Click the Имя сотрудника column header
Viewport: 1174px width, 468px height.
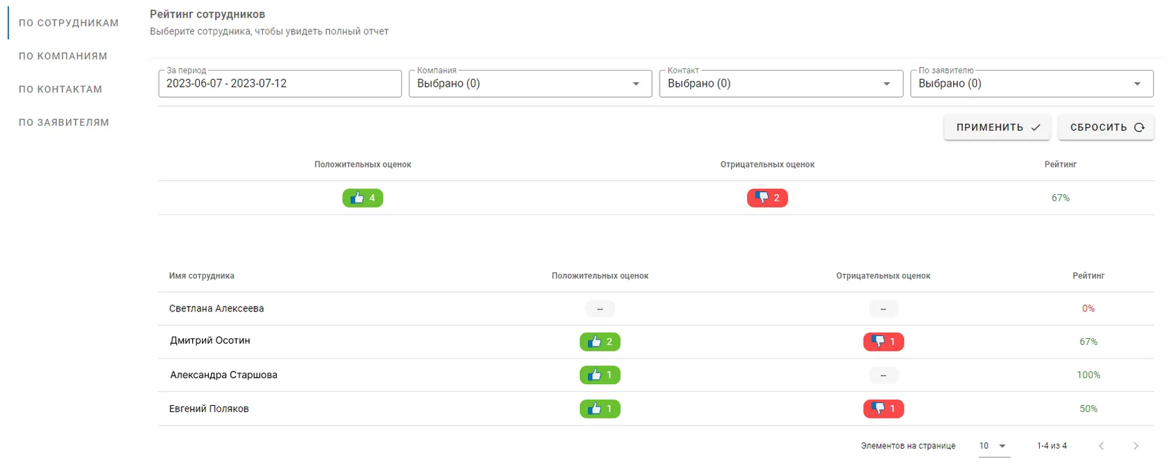point(202,276)
